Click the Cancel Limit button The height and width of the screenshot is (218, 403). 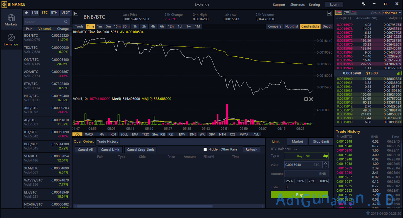tap(110, 150)
